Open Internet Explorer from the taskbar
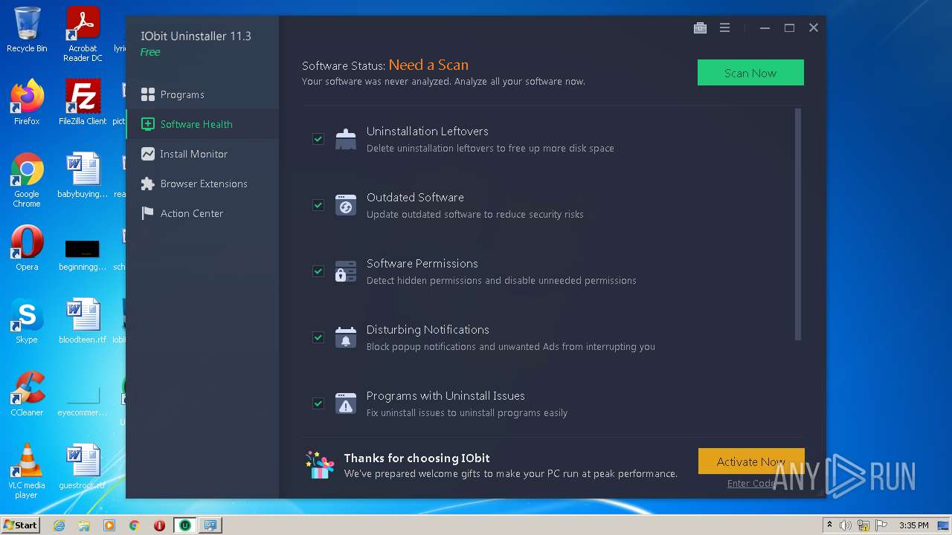 (59, 525)
